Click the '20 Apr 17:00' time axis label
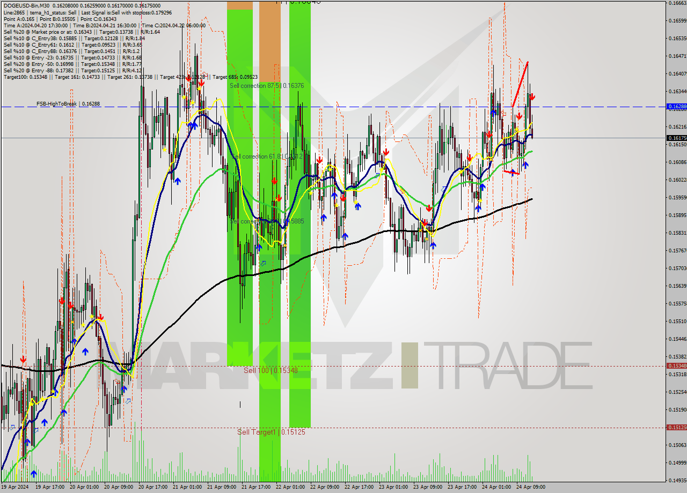The width and height of the screenshot is (687, 493). [153, 487]
